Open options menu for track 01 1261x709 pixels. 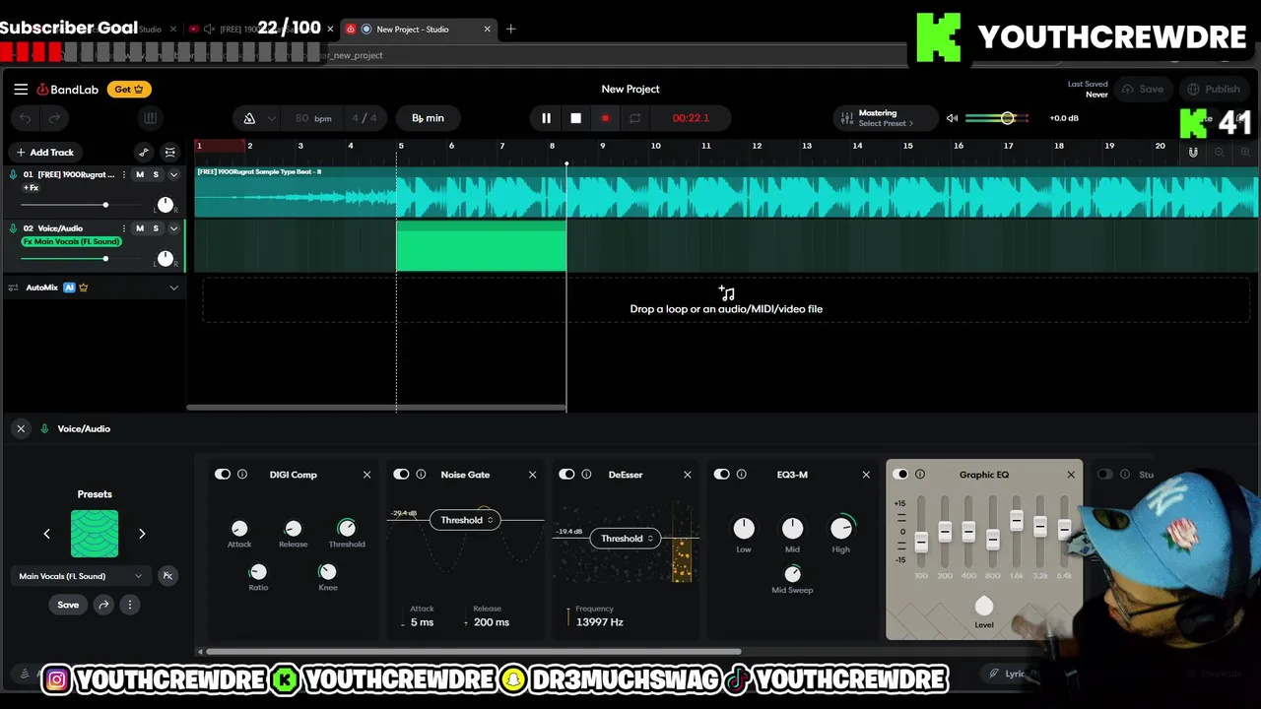click(x=124, y=174)
